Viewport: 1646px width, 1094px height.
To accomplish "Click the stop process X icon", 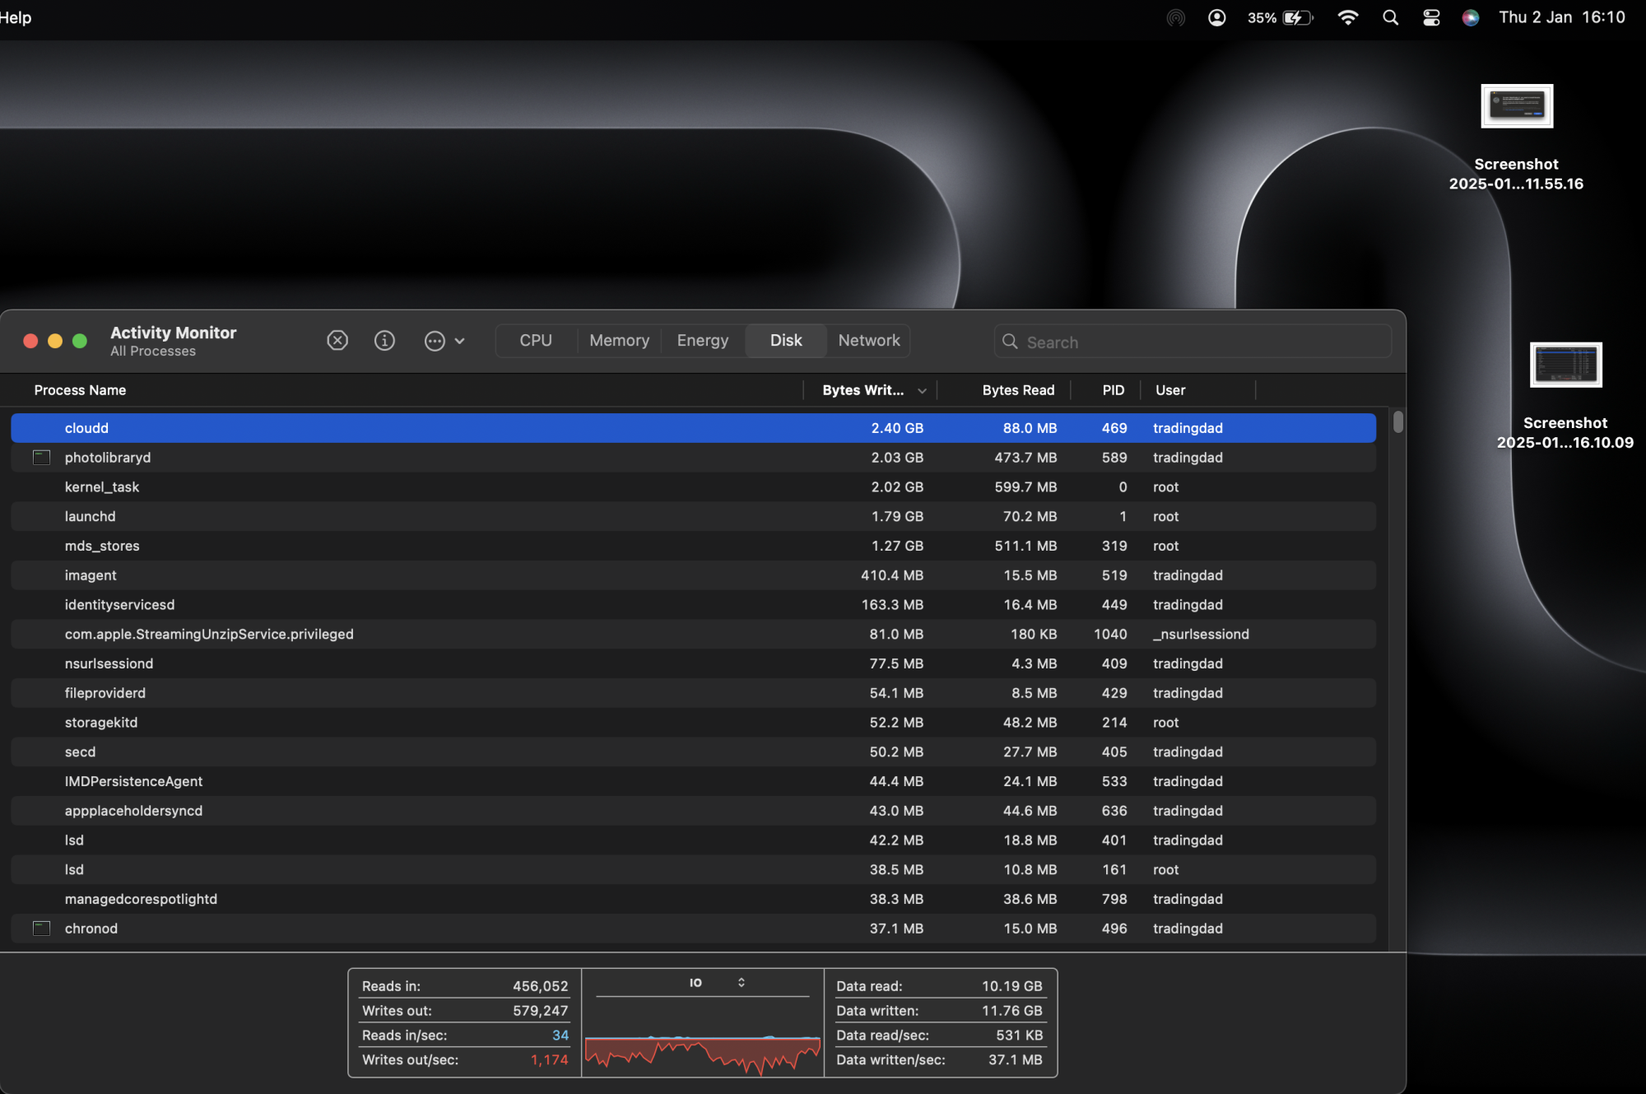I will tap(337, 341).
